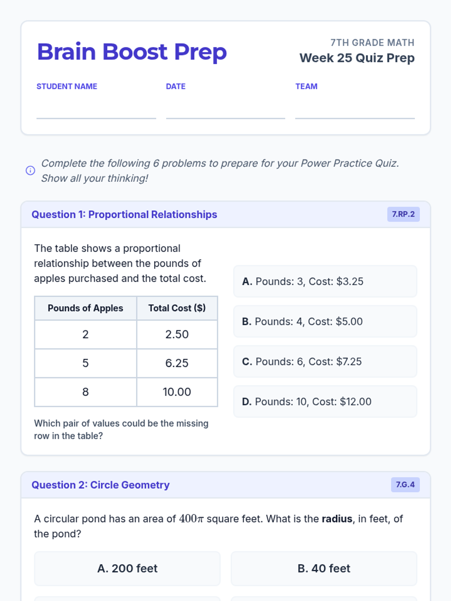The image size is (451, 601).
Task: Click the info icon beside instructions
Action: [x=30, y=171]
